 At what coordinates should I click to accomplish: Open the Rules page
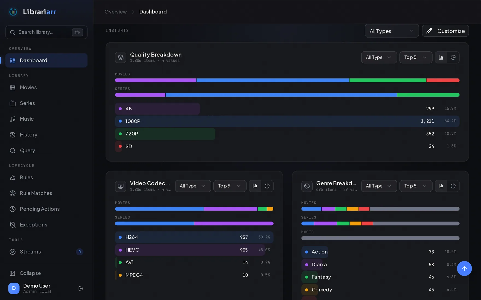point(46,178)
